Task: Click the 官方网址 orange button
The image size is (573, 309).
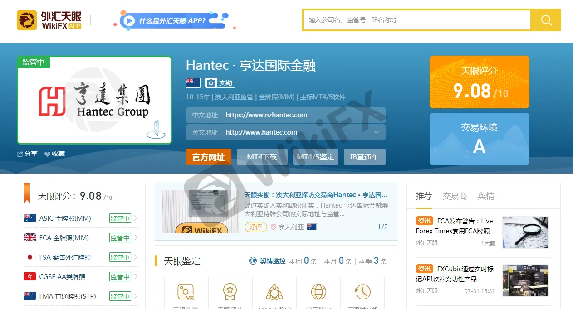Action: [x=209, y=157]
